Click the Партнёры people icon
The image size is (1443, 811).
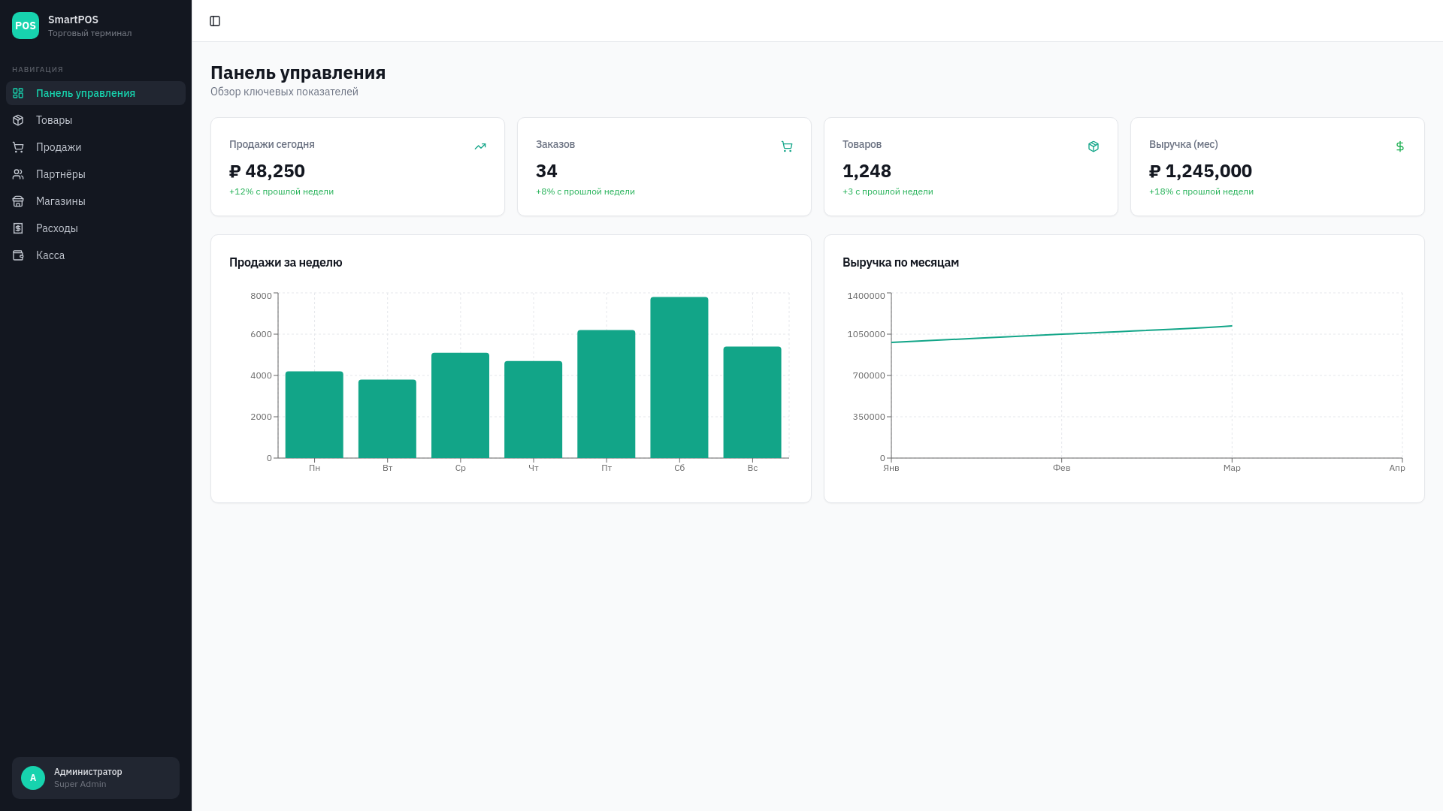click(18, 174)
